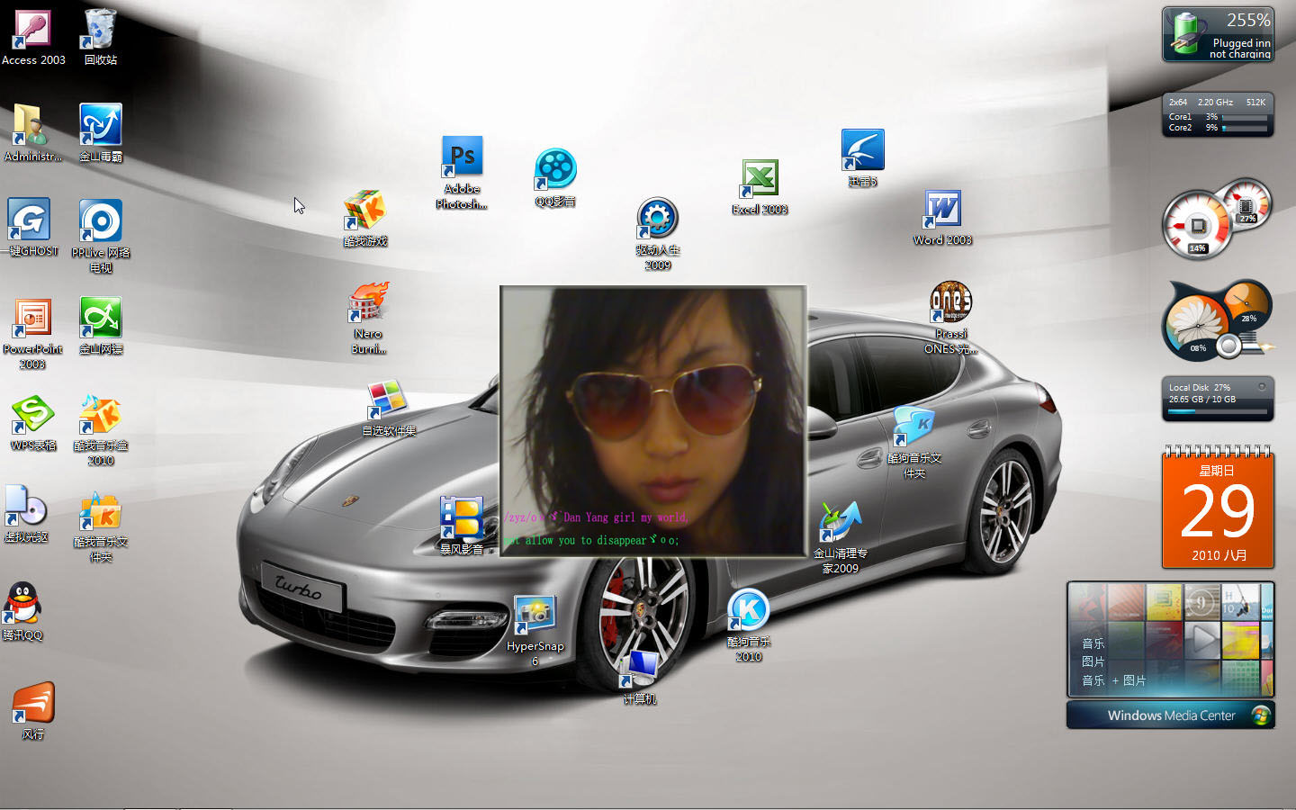Viewport: 1296px width, 810px height.
Task: Click the battery meter gadget showing 255%
Action: pos(1218,34)
